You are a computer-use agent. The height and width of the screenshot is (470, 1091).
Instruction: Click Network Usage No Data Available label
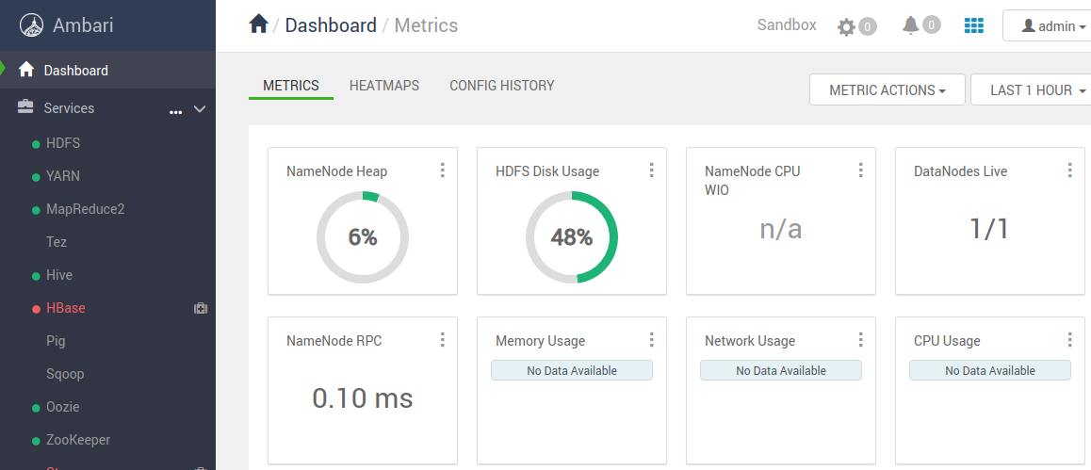[781, 370]
